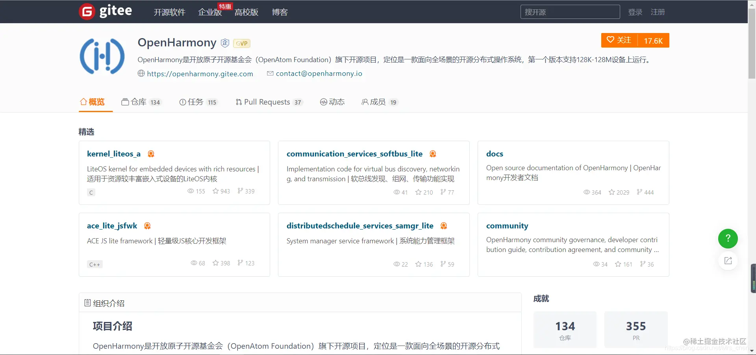The width and height of the screenshot is (756, 355).
Task: Click the green help question mark button
Action: pos(728,238)
